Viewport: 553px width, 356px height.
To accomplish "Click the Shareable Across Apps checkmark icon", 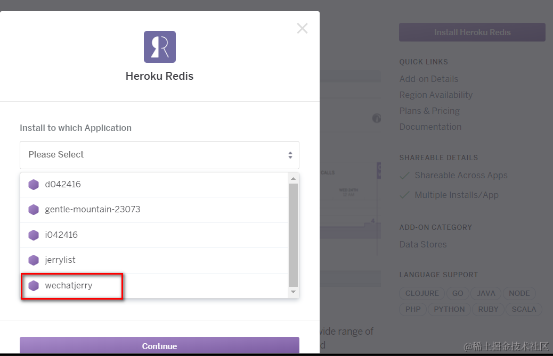I will click(x=404, y=176).
